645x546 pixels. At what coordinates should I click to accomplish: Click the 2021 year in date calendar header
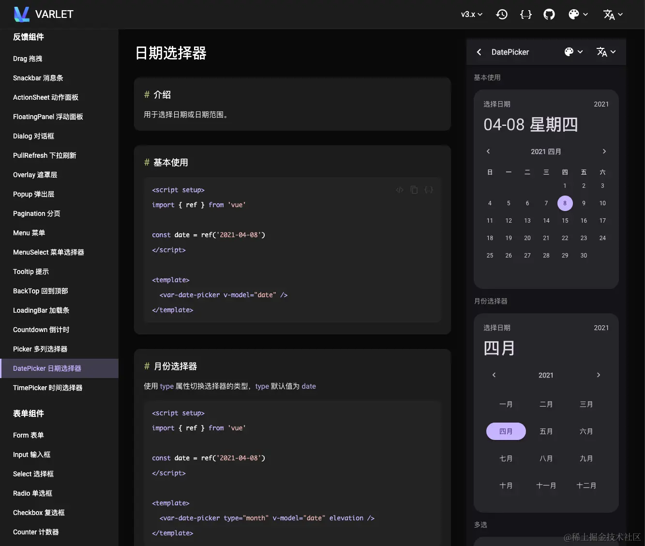pos(601,104)
